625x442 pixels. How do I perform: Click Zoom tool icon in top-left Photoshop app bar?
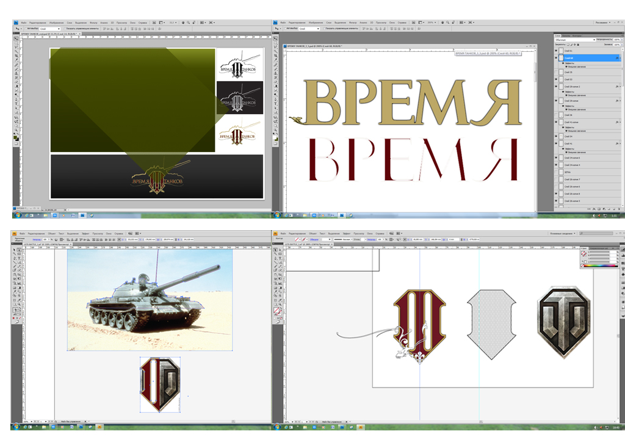(188, 23)
